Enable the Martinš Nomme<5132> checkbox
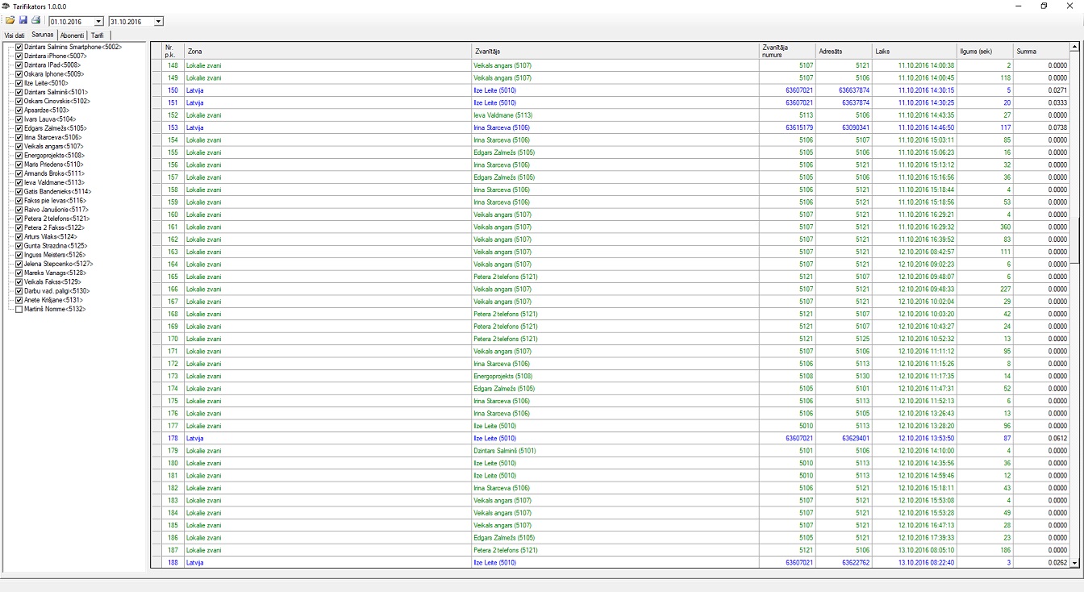This screenshot has width=1084, height=592. pos(19,309)
